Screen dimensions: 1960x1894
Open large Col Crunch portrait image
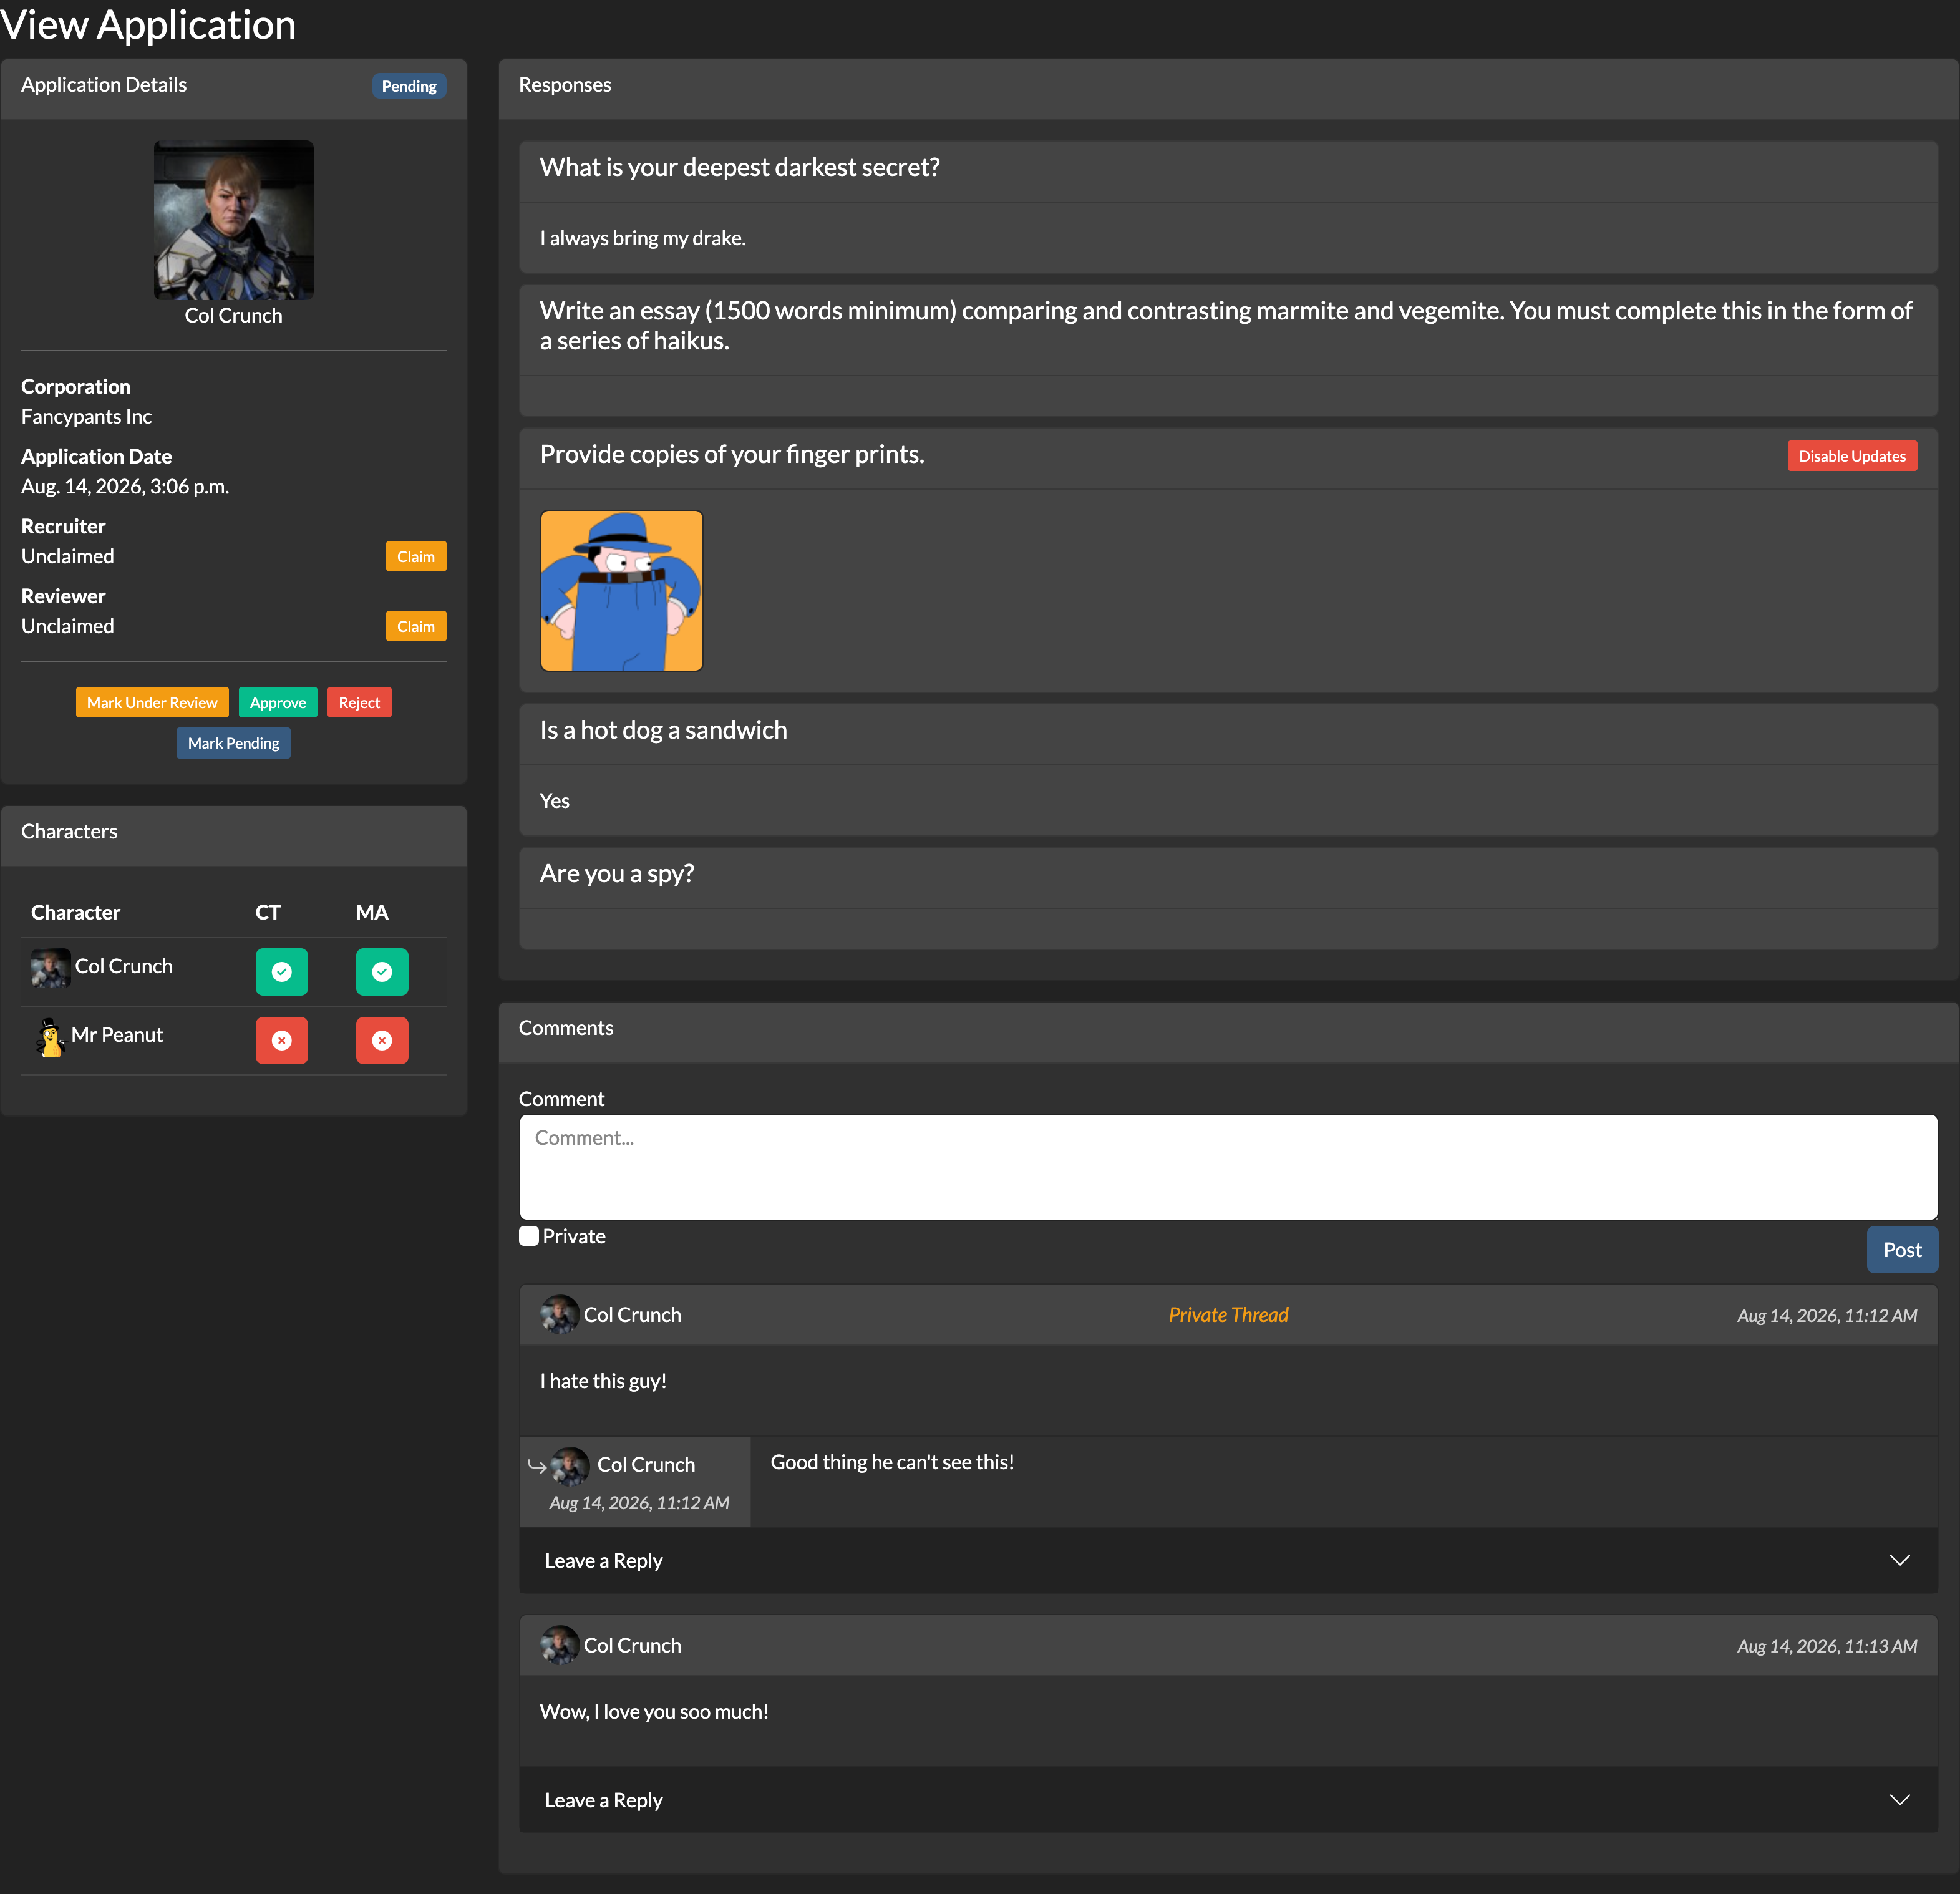point(233,220)
